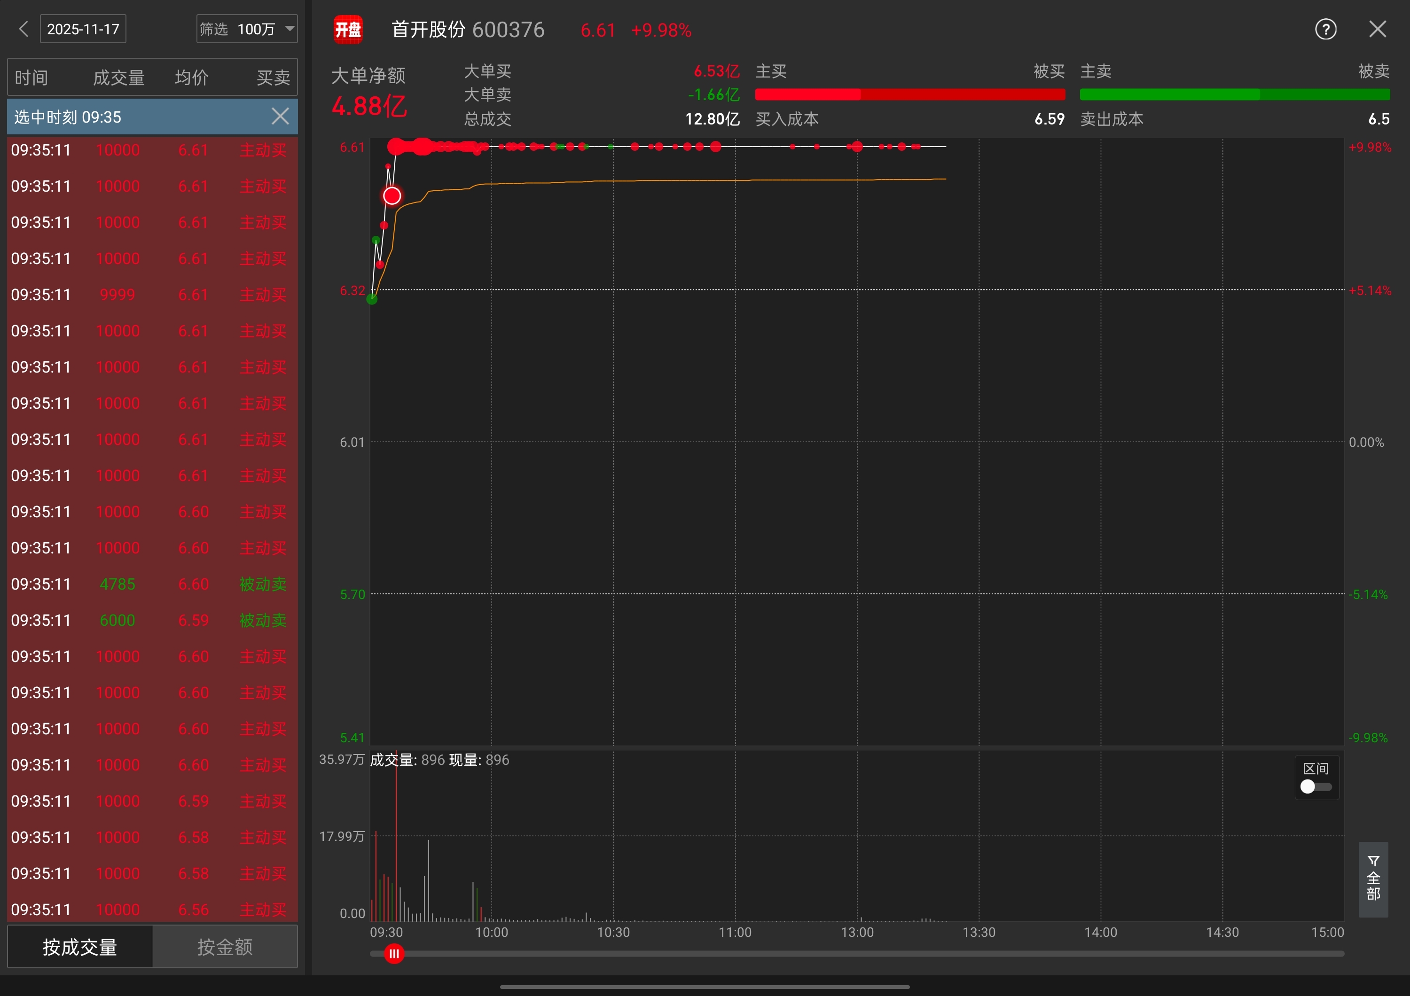The height and width of the screenshot is (996, 1410).
Task: Click the 成交量 column header
Action: (118, 78)
